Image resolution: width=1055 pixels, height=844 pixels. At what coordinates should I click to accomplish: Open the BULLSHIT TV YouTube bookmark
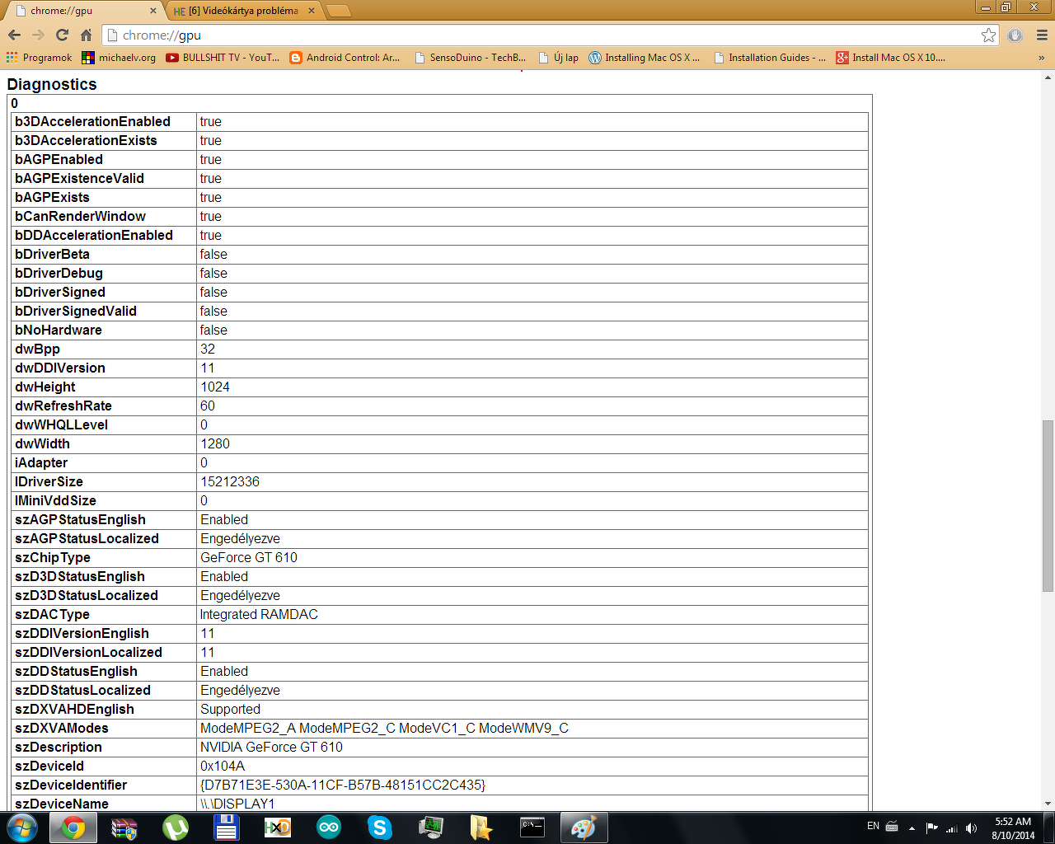tap(223, 58)
